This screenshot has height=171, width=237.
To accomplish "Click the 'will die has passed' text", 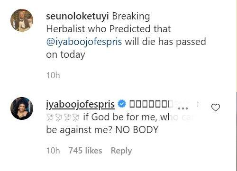I will coord(165,42).
